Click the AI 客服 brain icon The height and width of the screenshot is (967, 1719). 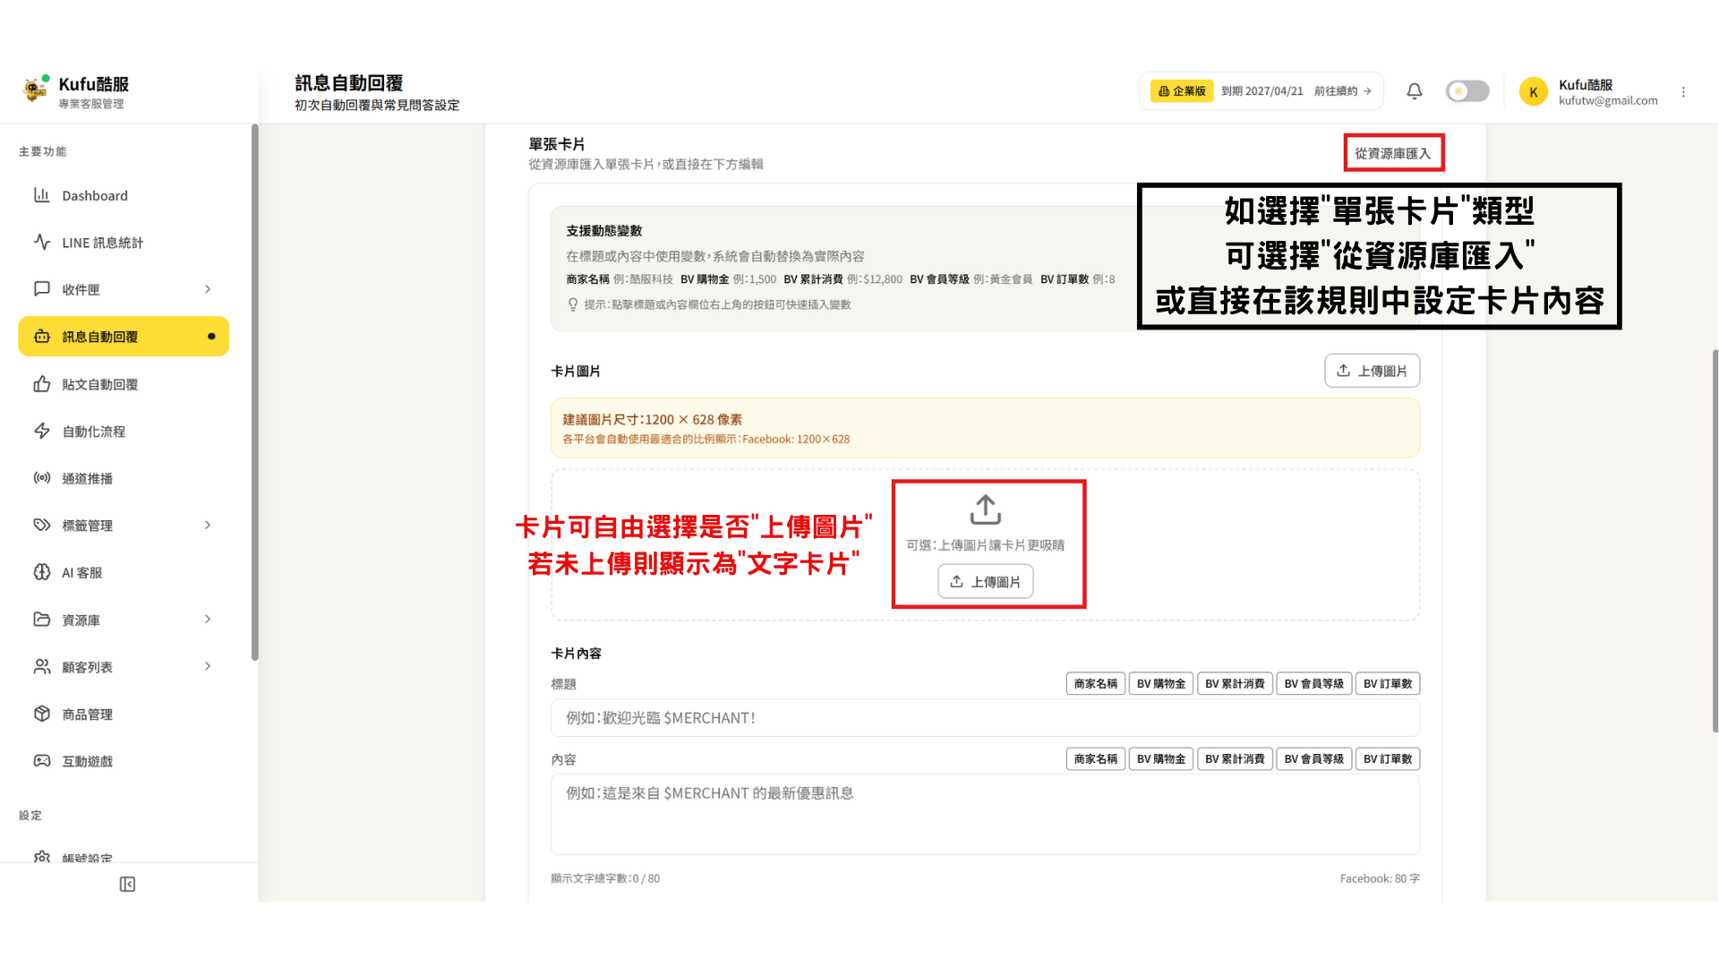[x=41, y=572]
